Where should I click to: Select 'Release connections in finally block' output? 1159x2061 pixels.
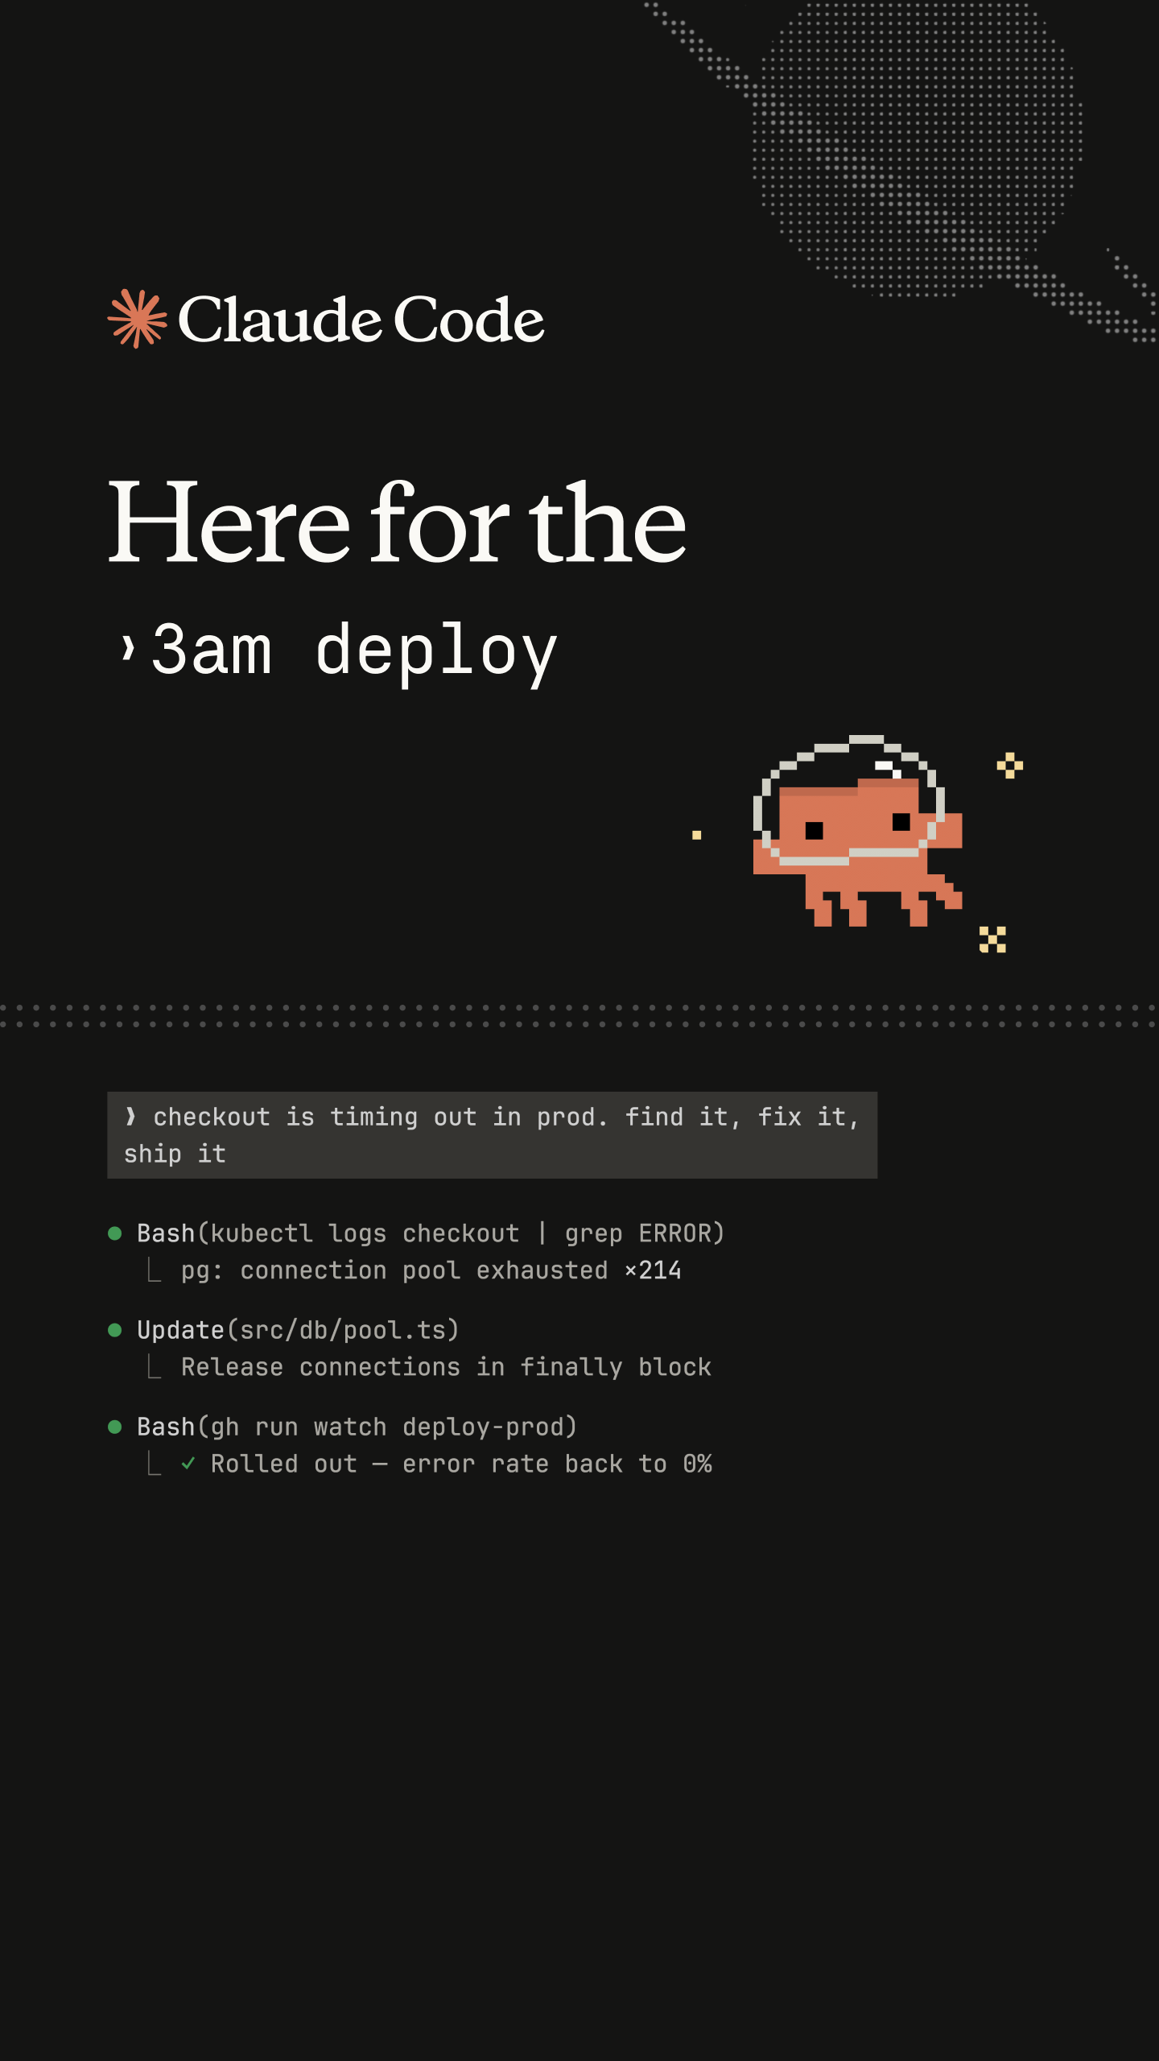tap(446, 1367)
